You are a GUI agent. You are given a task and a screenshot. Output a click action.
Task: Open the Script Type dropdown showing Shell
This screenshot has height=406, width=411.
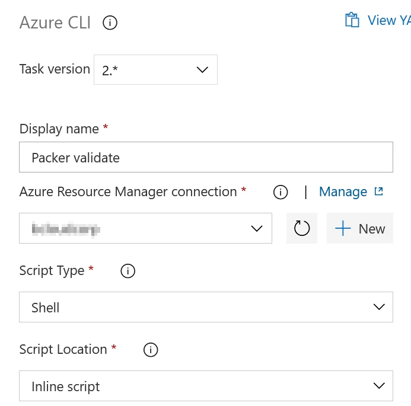pyautogui.click(x=206, y=307)
